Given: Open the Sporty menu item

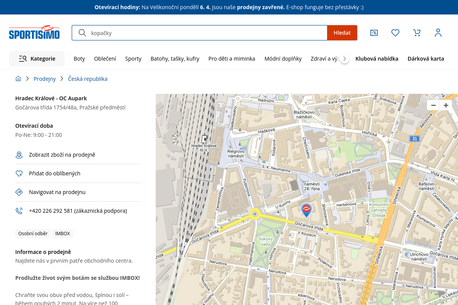Looking at the screenshot, I should click(133, 59).
